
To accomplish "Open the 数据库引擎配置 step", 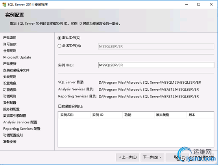I will pos(15,115).
